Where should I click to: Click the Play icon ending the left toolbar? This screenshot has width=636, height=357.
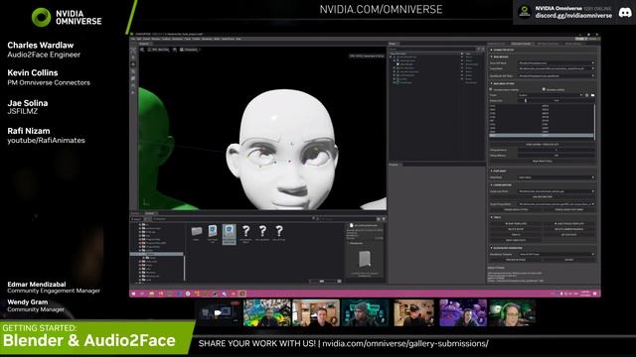(x=133, y=92)
